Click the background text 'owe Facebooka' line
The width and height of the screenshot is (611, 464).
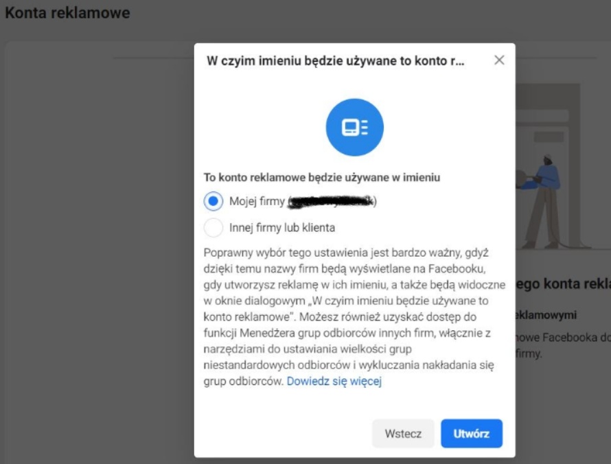(x=563, y=338)
